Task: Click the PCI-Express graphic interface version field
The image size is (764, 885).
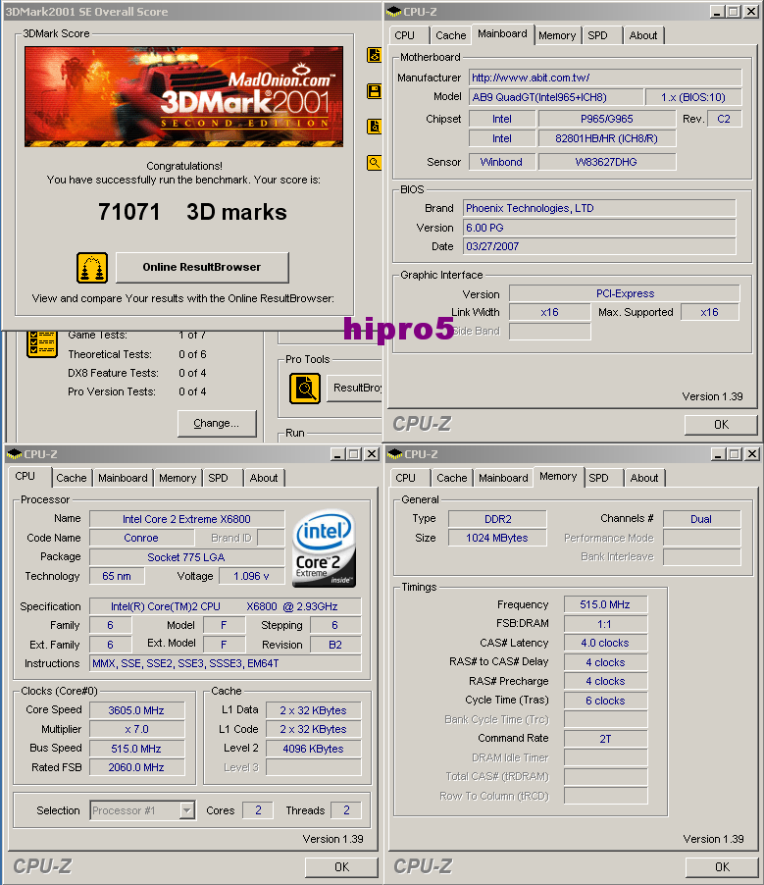Action: tap(625, 293)
